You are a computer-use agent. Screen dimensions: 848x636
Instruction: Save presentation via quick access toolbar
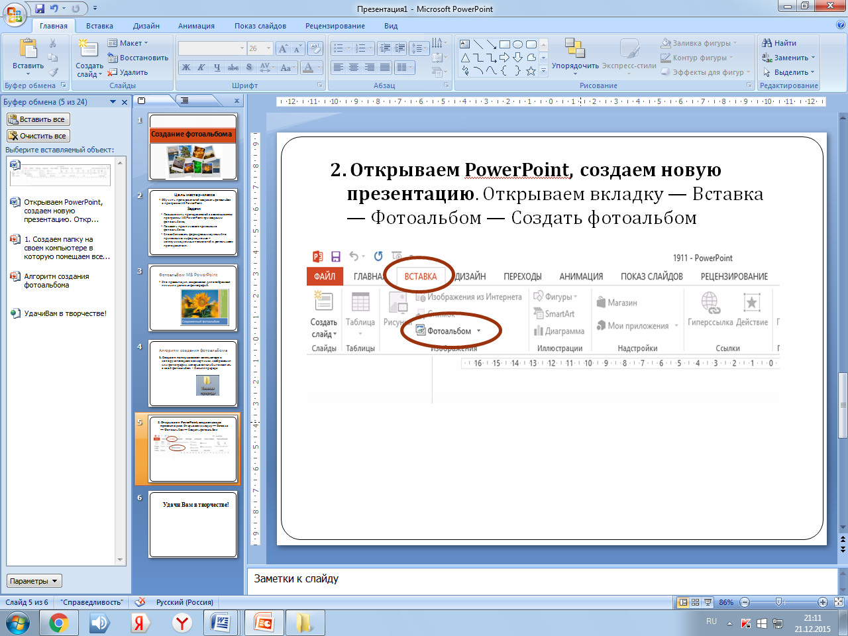coord(40,9)
